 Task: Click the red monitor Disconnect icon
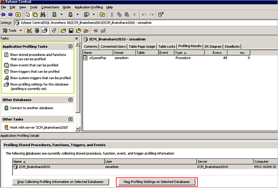click(x=70, y=15)
